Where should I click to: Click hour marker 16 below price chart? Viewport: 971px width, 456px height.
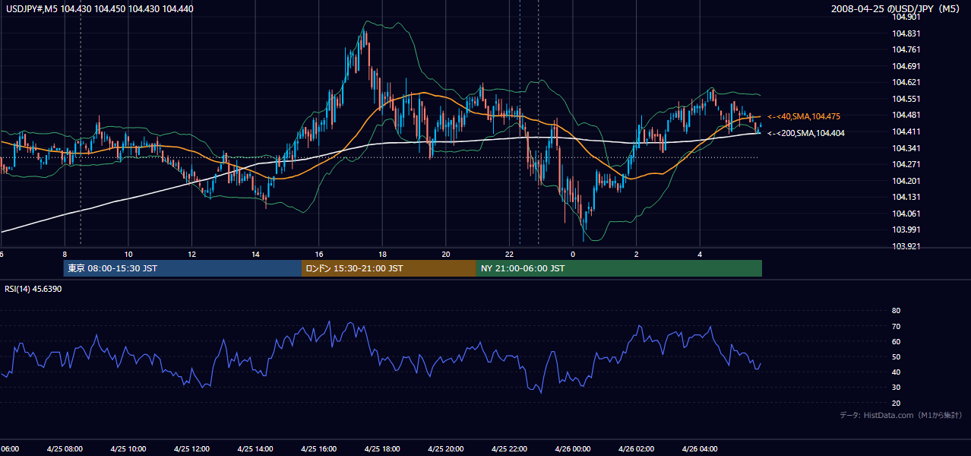319,255
